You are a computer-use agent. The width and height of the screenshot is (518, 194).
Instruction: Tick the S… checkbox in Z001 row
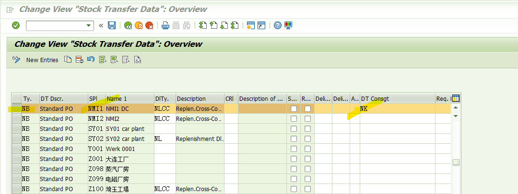point(294,159)
